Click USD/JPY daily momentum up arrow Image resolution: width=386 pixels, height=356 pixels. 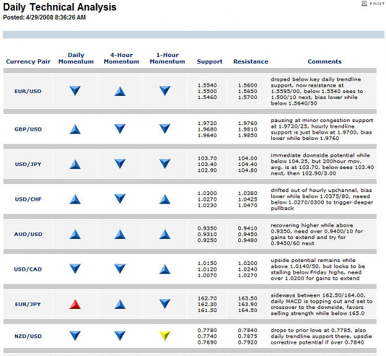tap(75, 164)
